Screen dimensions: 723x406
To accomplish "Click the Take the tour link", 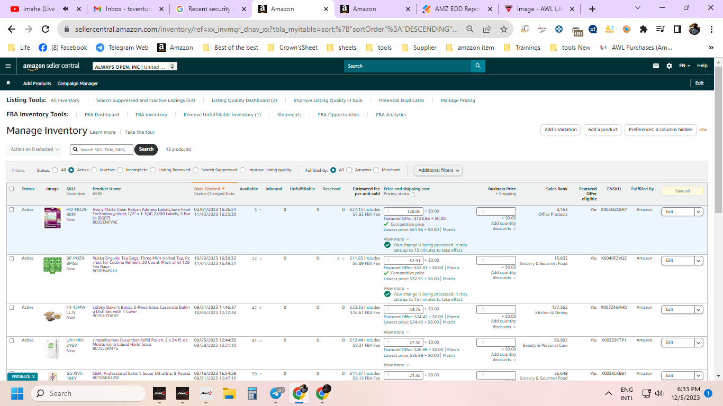I will pyautogui.click(x=140, y=132).
